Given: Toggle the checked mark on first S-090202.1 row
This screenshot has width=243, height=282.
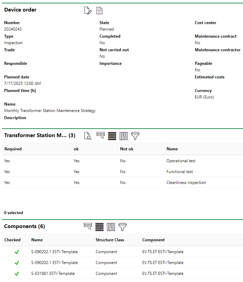Looking at the screenshot, I should click(x=17, y=252).
